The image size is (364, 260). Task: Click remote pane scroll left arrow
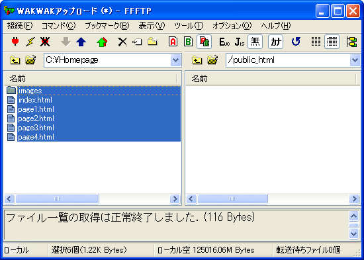[191, 199]
